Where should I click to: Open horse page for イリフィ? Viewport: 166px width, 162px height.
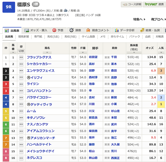click(36, 77)
